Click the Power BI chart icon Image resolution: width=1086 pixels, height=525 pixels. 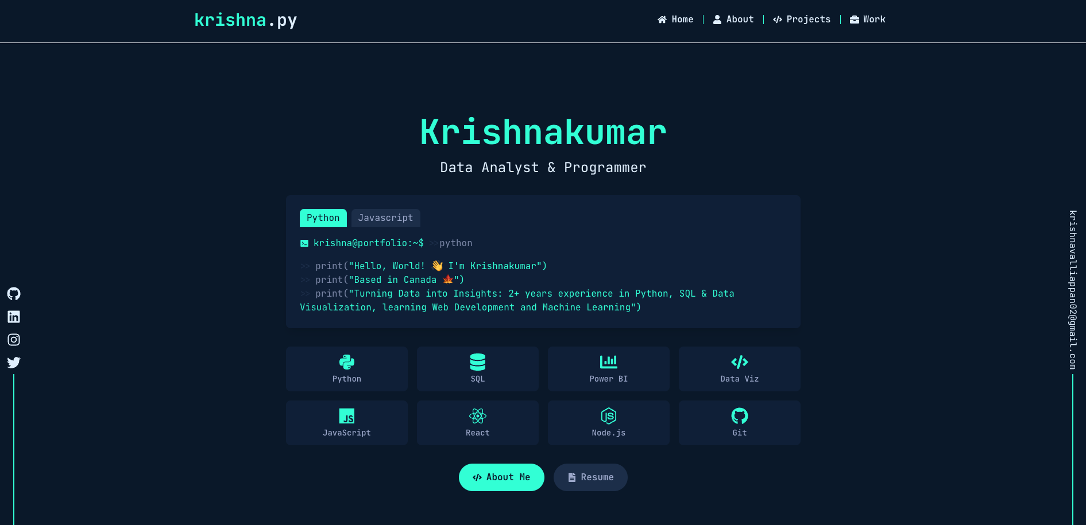(608, 361)
